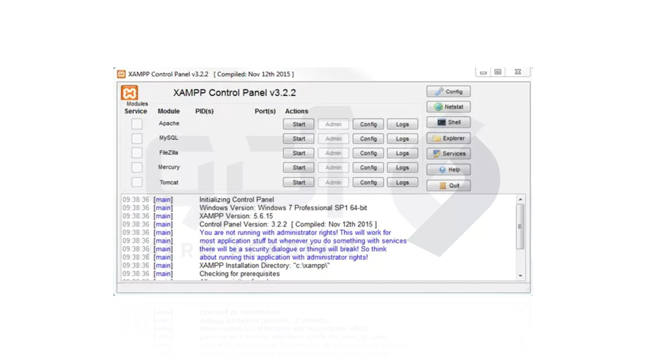Click Admin for MySQL

point(333,138)
